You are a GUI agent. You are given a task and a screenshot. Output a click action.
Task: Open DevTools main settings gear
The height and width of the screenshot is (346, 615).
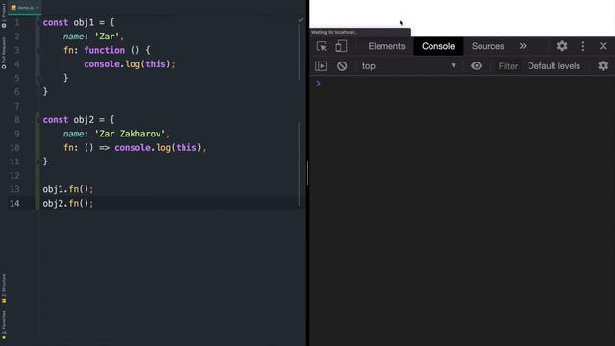pos(562,46)
